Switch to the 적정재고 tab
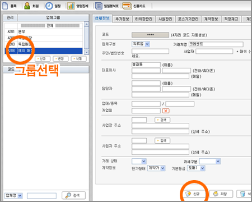 231,19
